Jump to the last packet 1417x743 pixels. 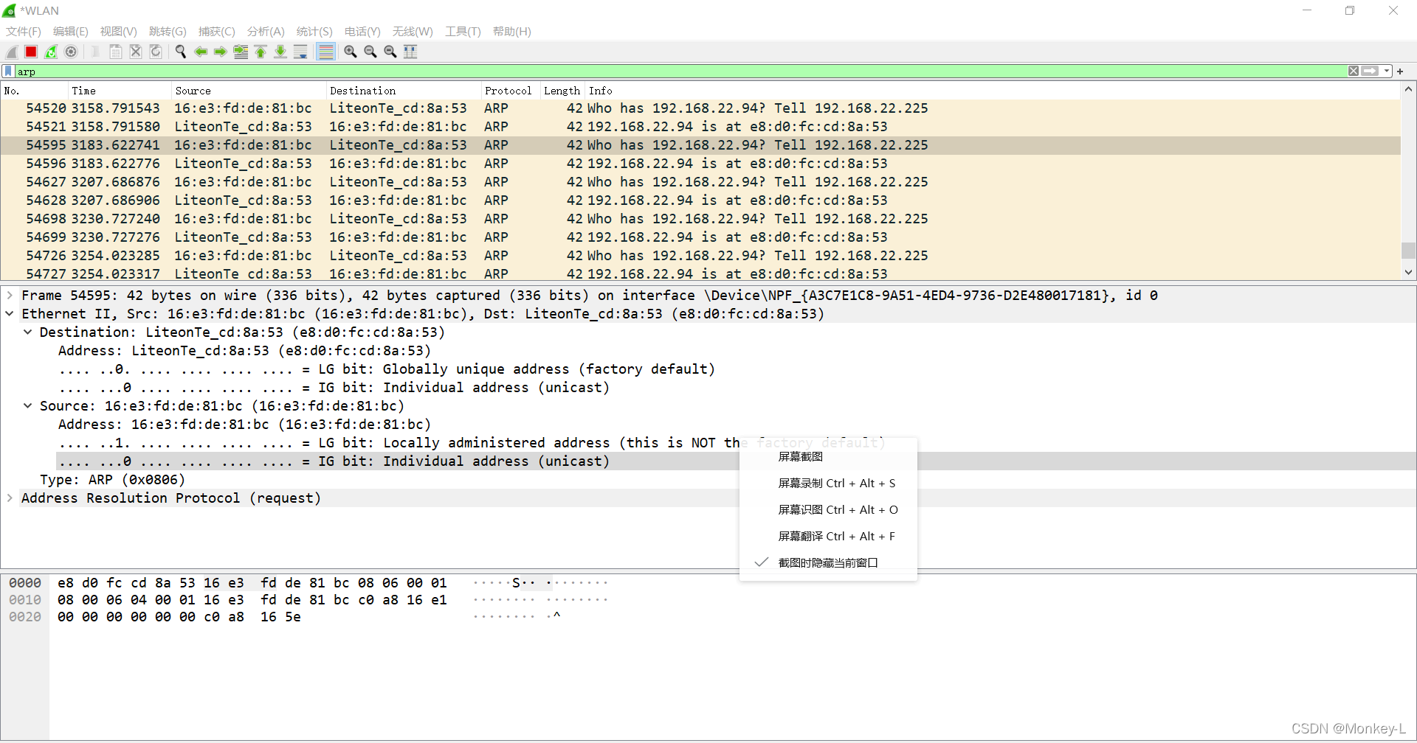pos(280,52)
